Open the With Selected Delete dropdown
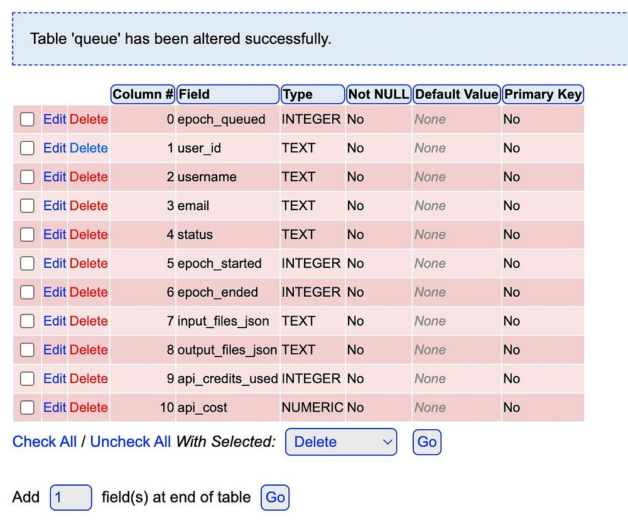 (341, 442)
